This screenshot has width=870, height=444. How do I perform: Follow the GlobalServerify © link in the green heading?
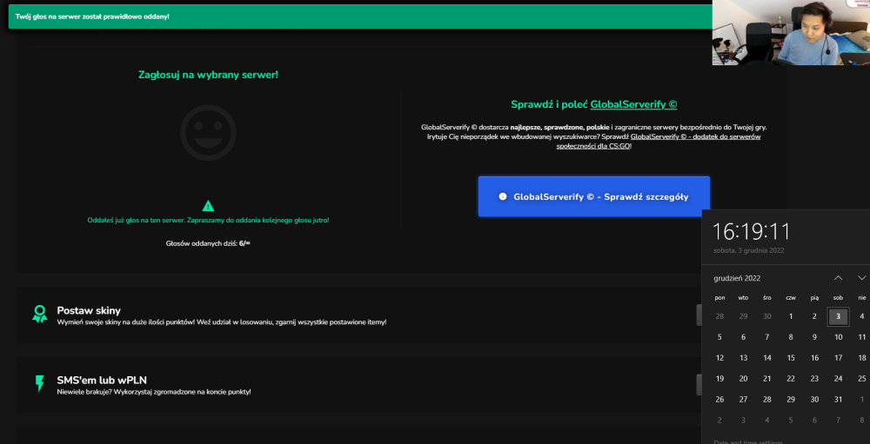pos(633,104)
